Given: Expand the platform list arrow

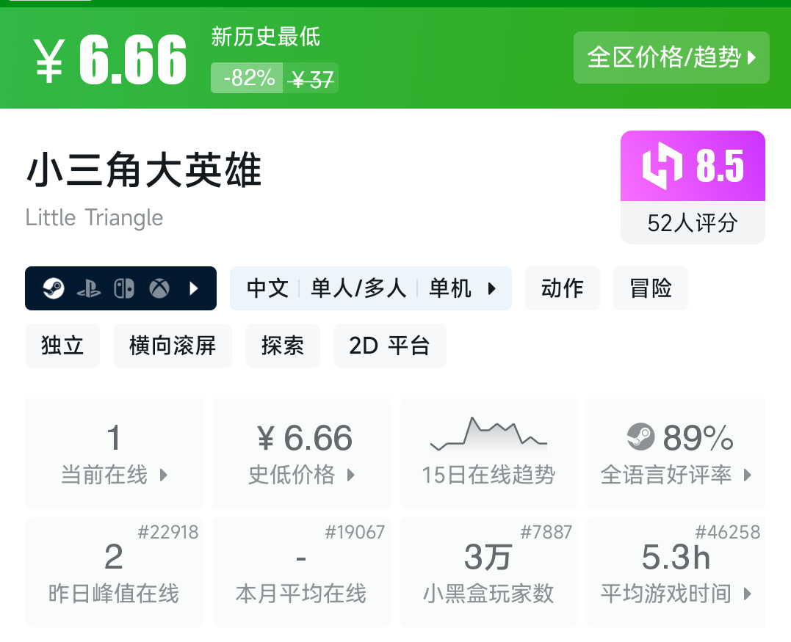Looking at the screenshot, I should 194,288.
